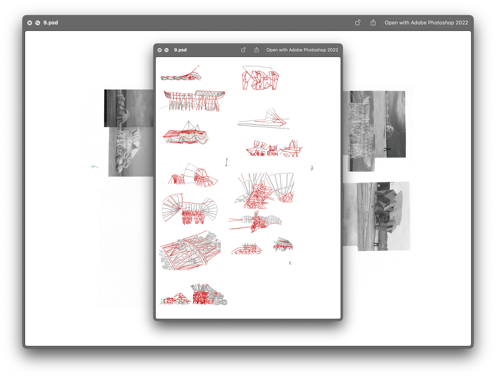Click the rotate icon in the outer window toolbar
The height and width of the screenshot is (378, 496).
click(x=358, y=23)
